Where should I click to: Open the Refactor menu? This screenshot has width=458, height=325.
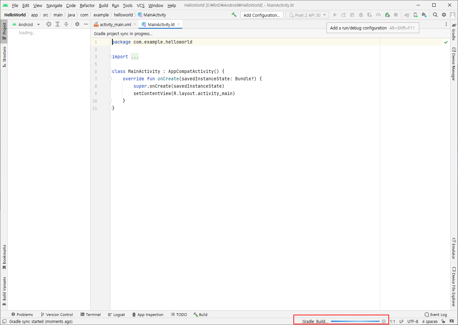tap(87, 5)
